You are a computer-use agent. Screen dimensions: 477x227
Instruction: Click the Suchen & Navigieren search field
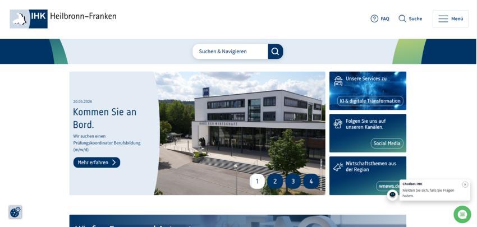pos(230,52)
